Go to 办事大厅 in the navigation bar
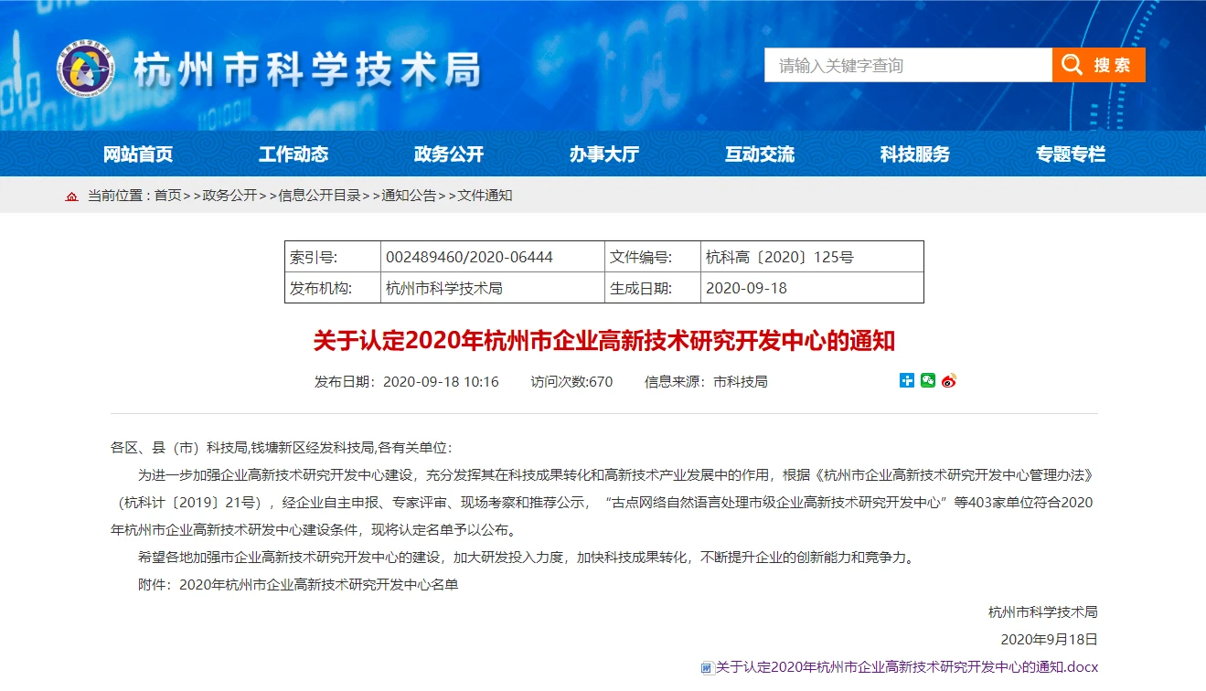This screenshot has width=1206, height=691. click(604, 154)
